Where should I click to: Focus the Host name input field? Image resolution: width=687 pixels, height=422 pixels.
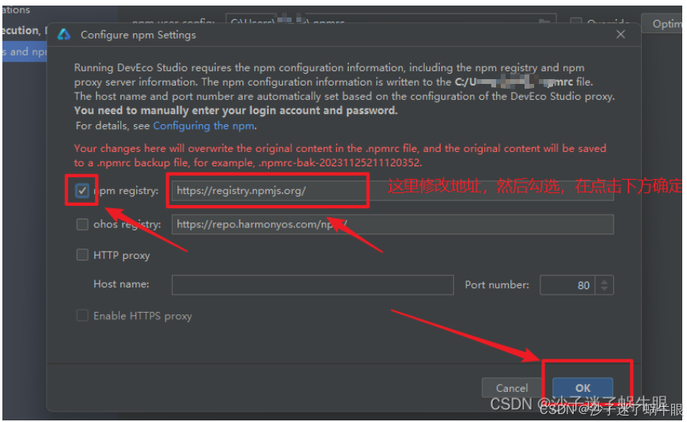point(312,285)
